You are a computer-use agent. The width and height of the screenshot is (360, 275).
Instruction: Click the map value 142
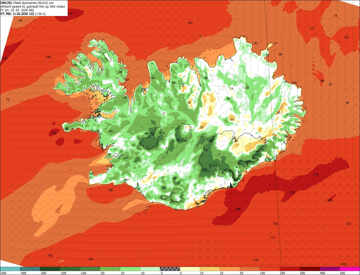coord(50,255)
